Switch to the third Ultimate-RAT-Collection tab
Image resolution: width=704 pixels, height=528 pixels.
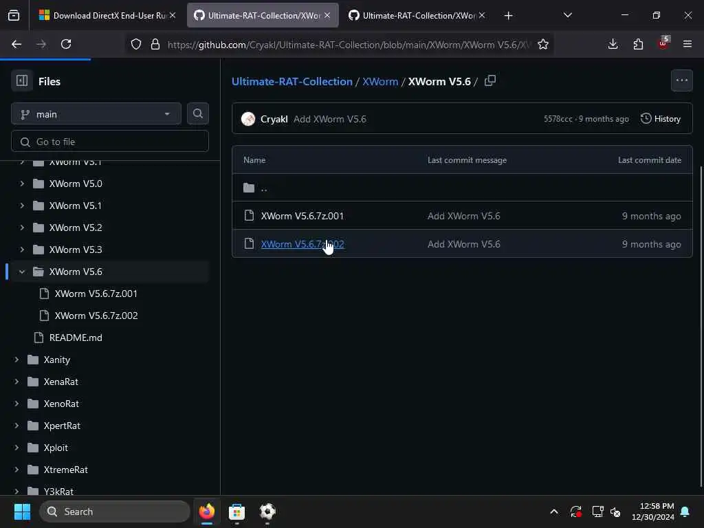(x=417, y=15)
